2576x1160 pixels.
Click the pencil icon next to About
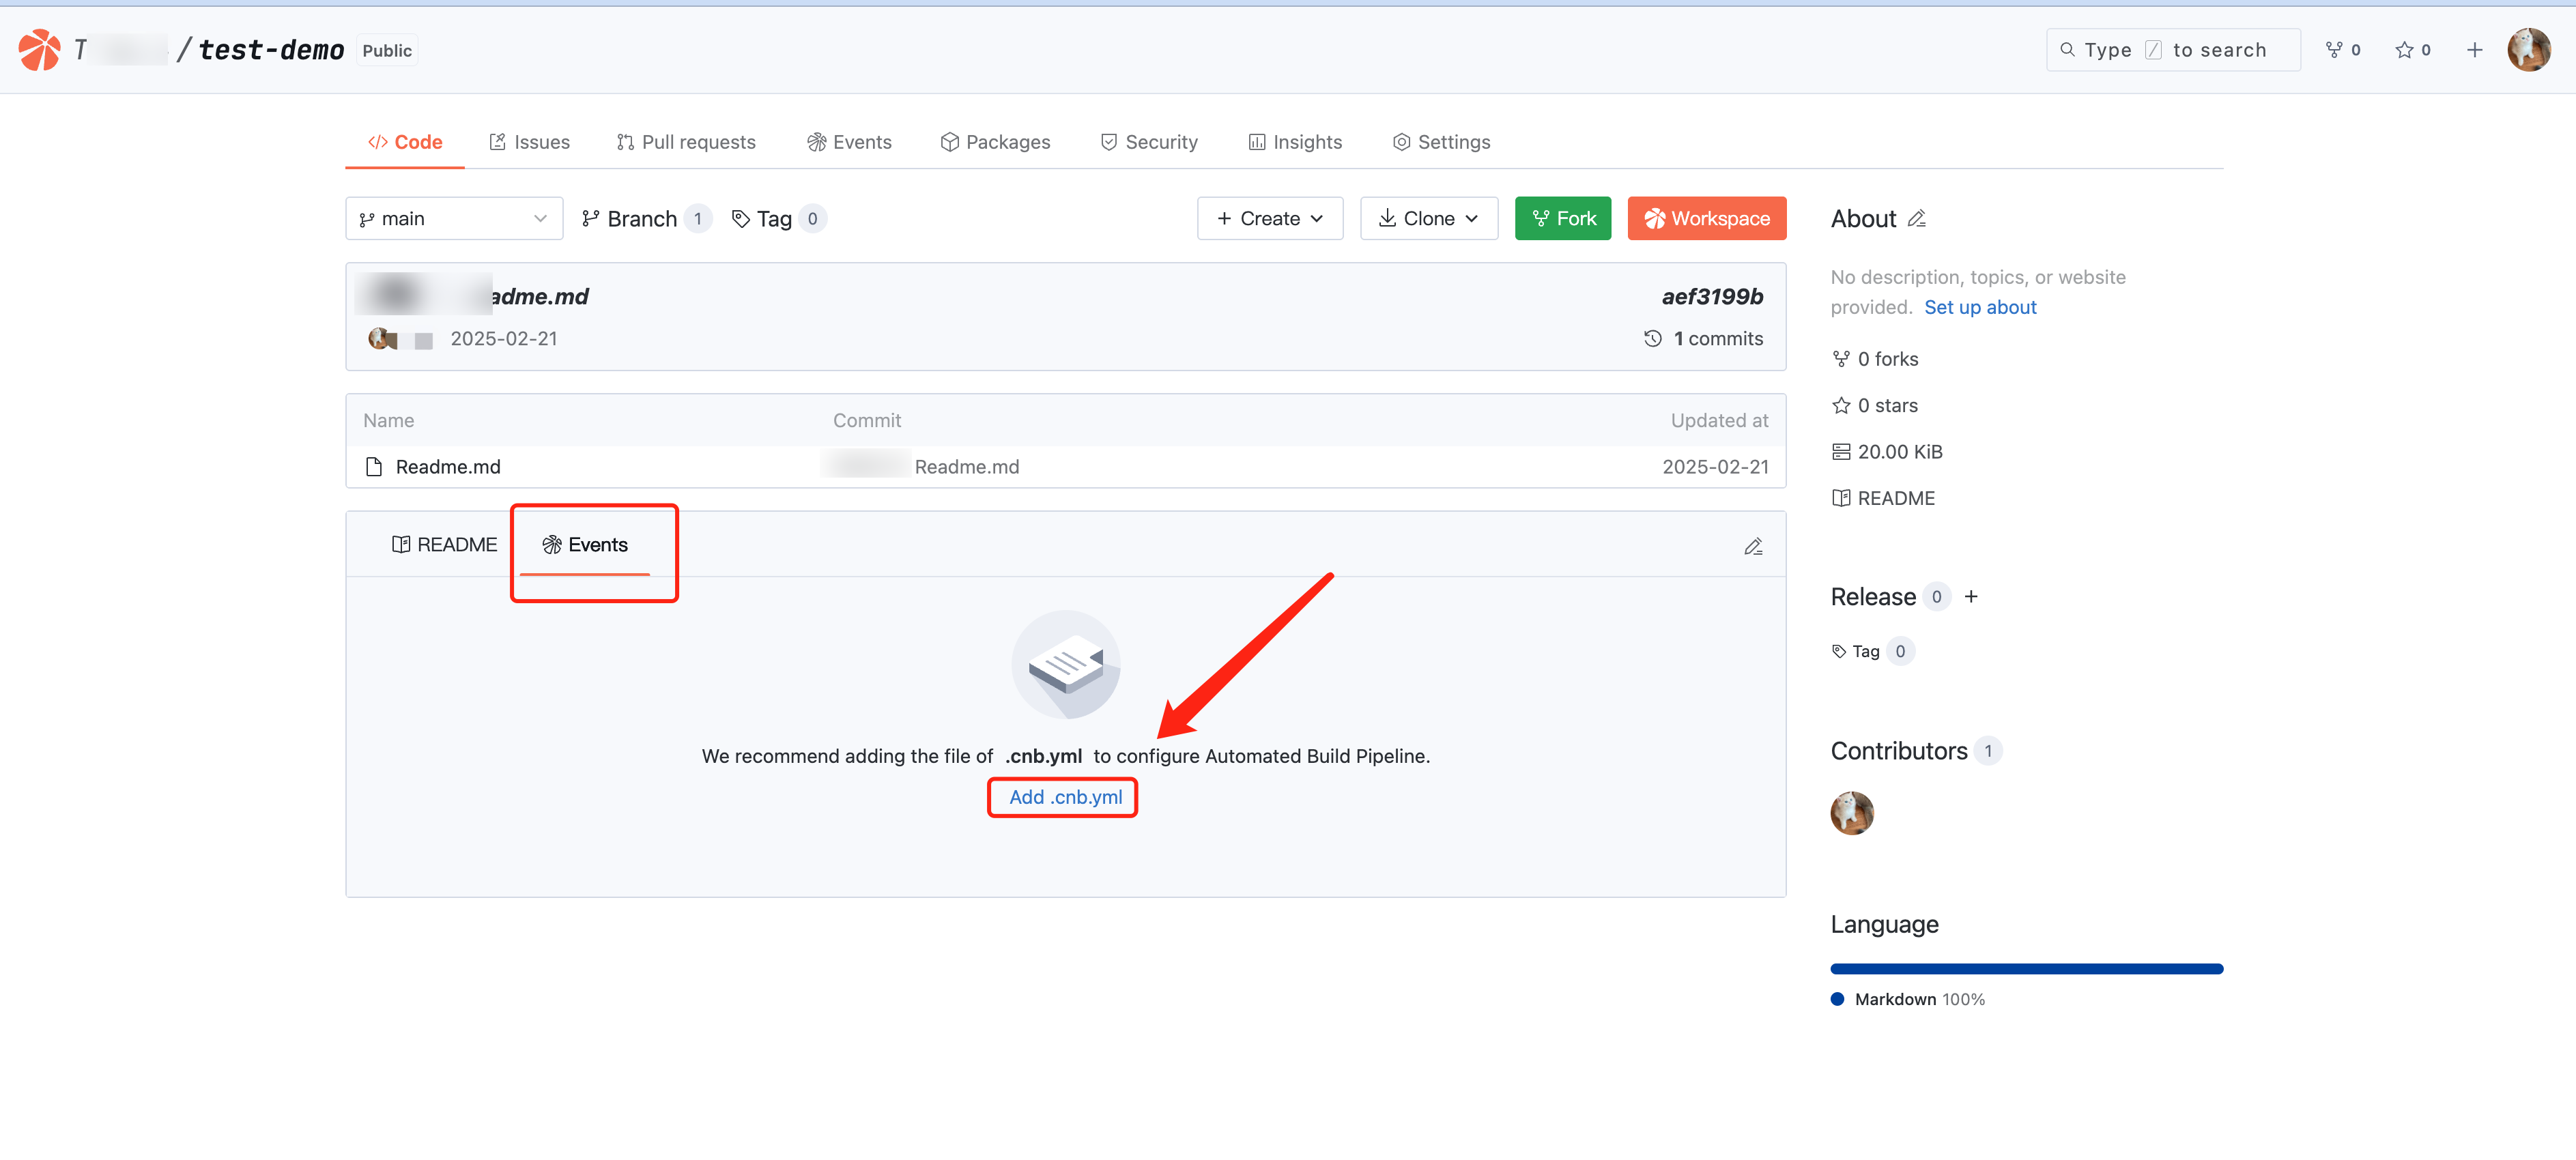pyautogui.click(x=1916, y=219)
